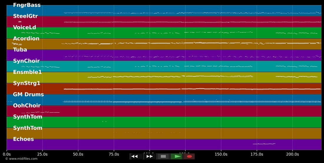Start recording with the red record button
The width and height of the screenshot is (324, 163).
point(189,157)
